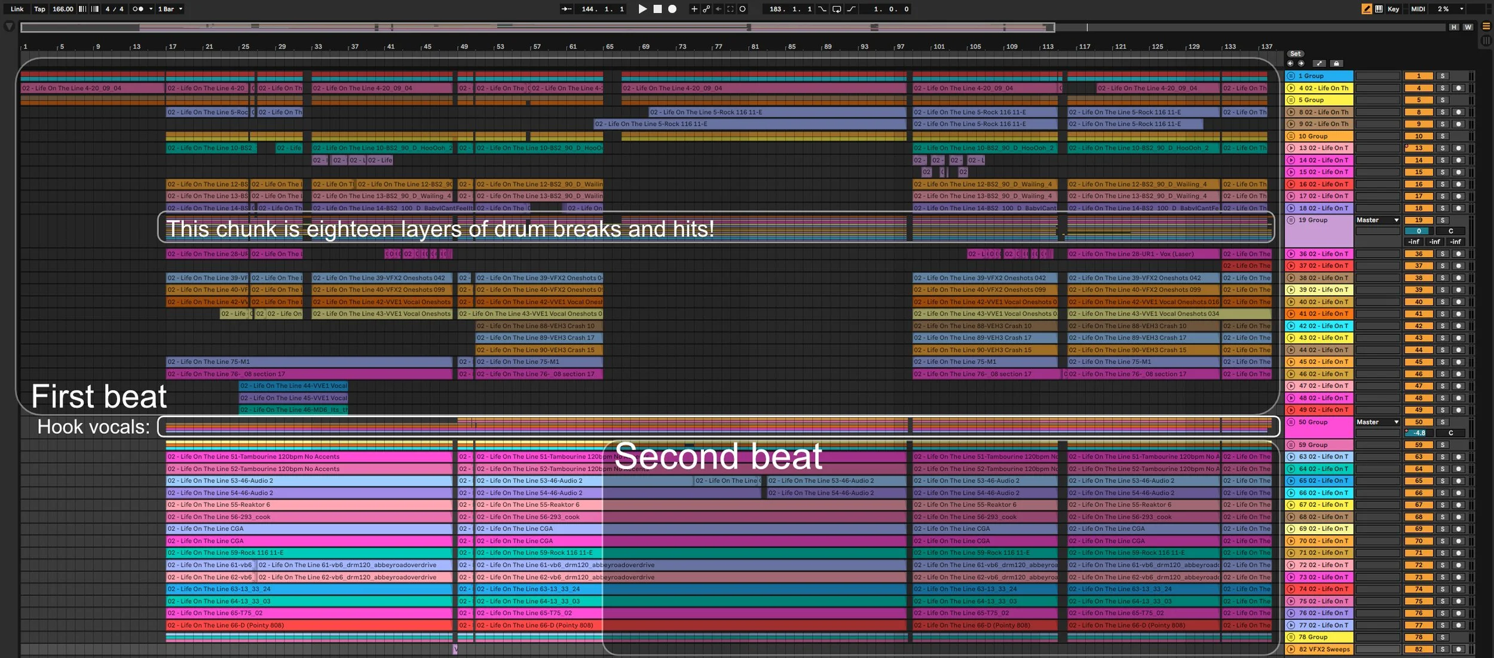The width and height of the screenshot is (1494, 658).
Task: Switch to Key map mode
Action: pyautogui.click(x=1393, y=9)
